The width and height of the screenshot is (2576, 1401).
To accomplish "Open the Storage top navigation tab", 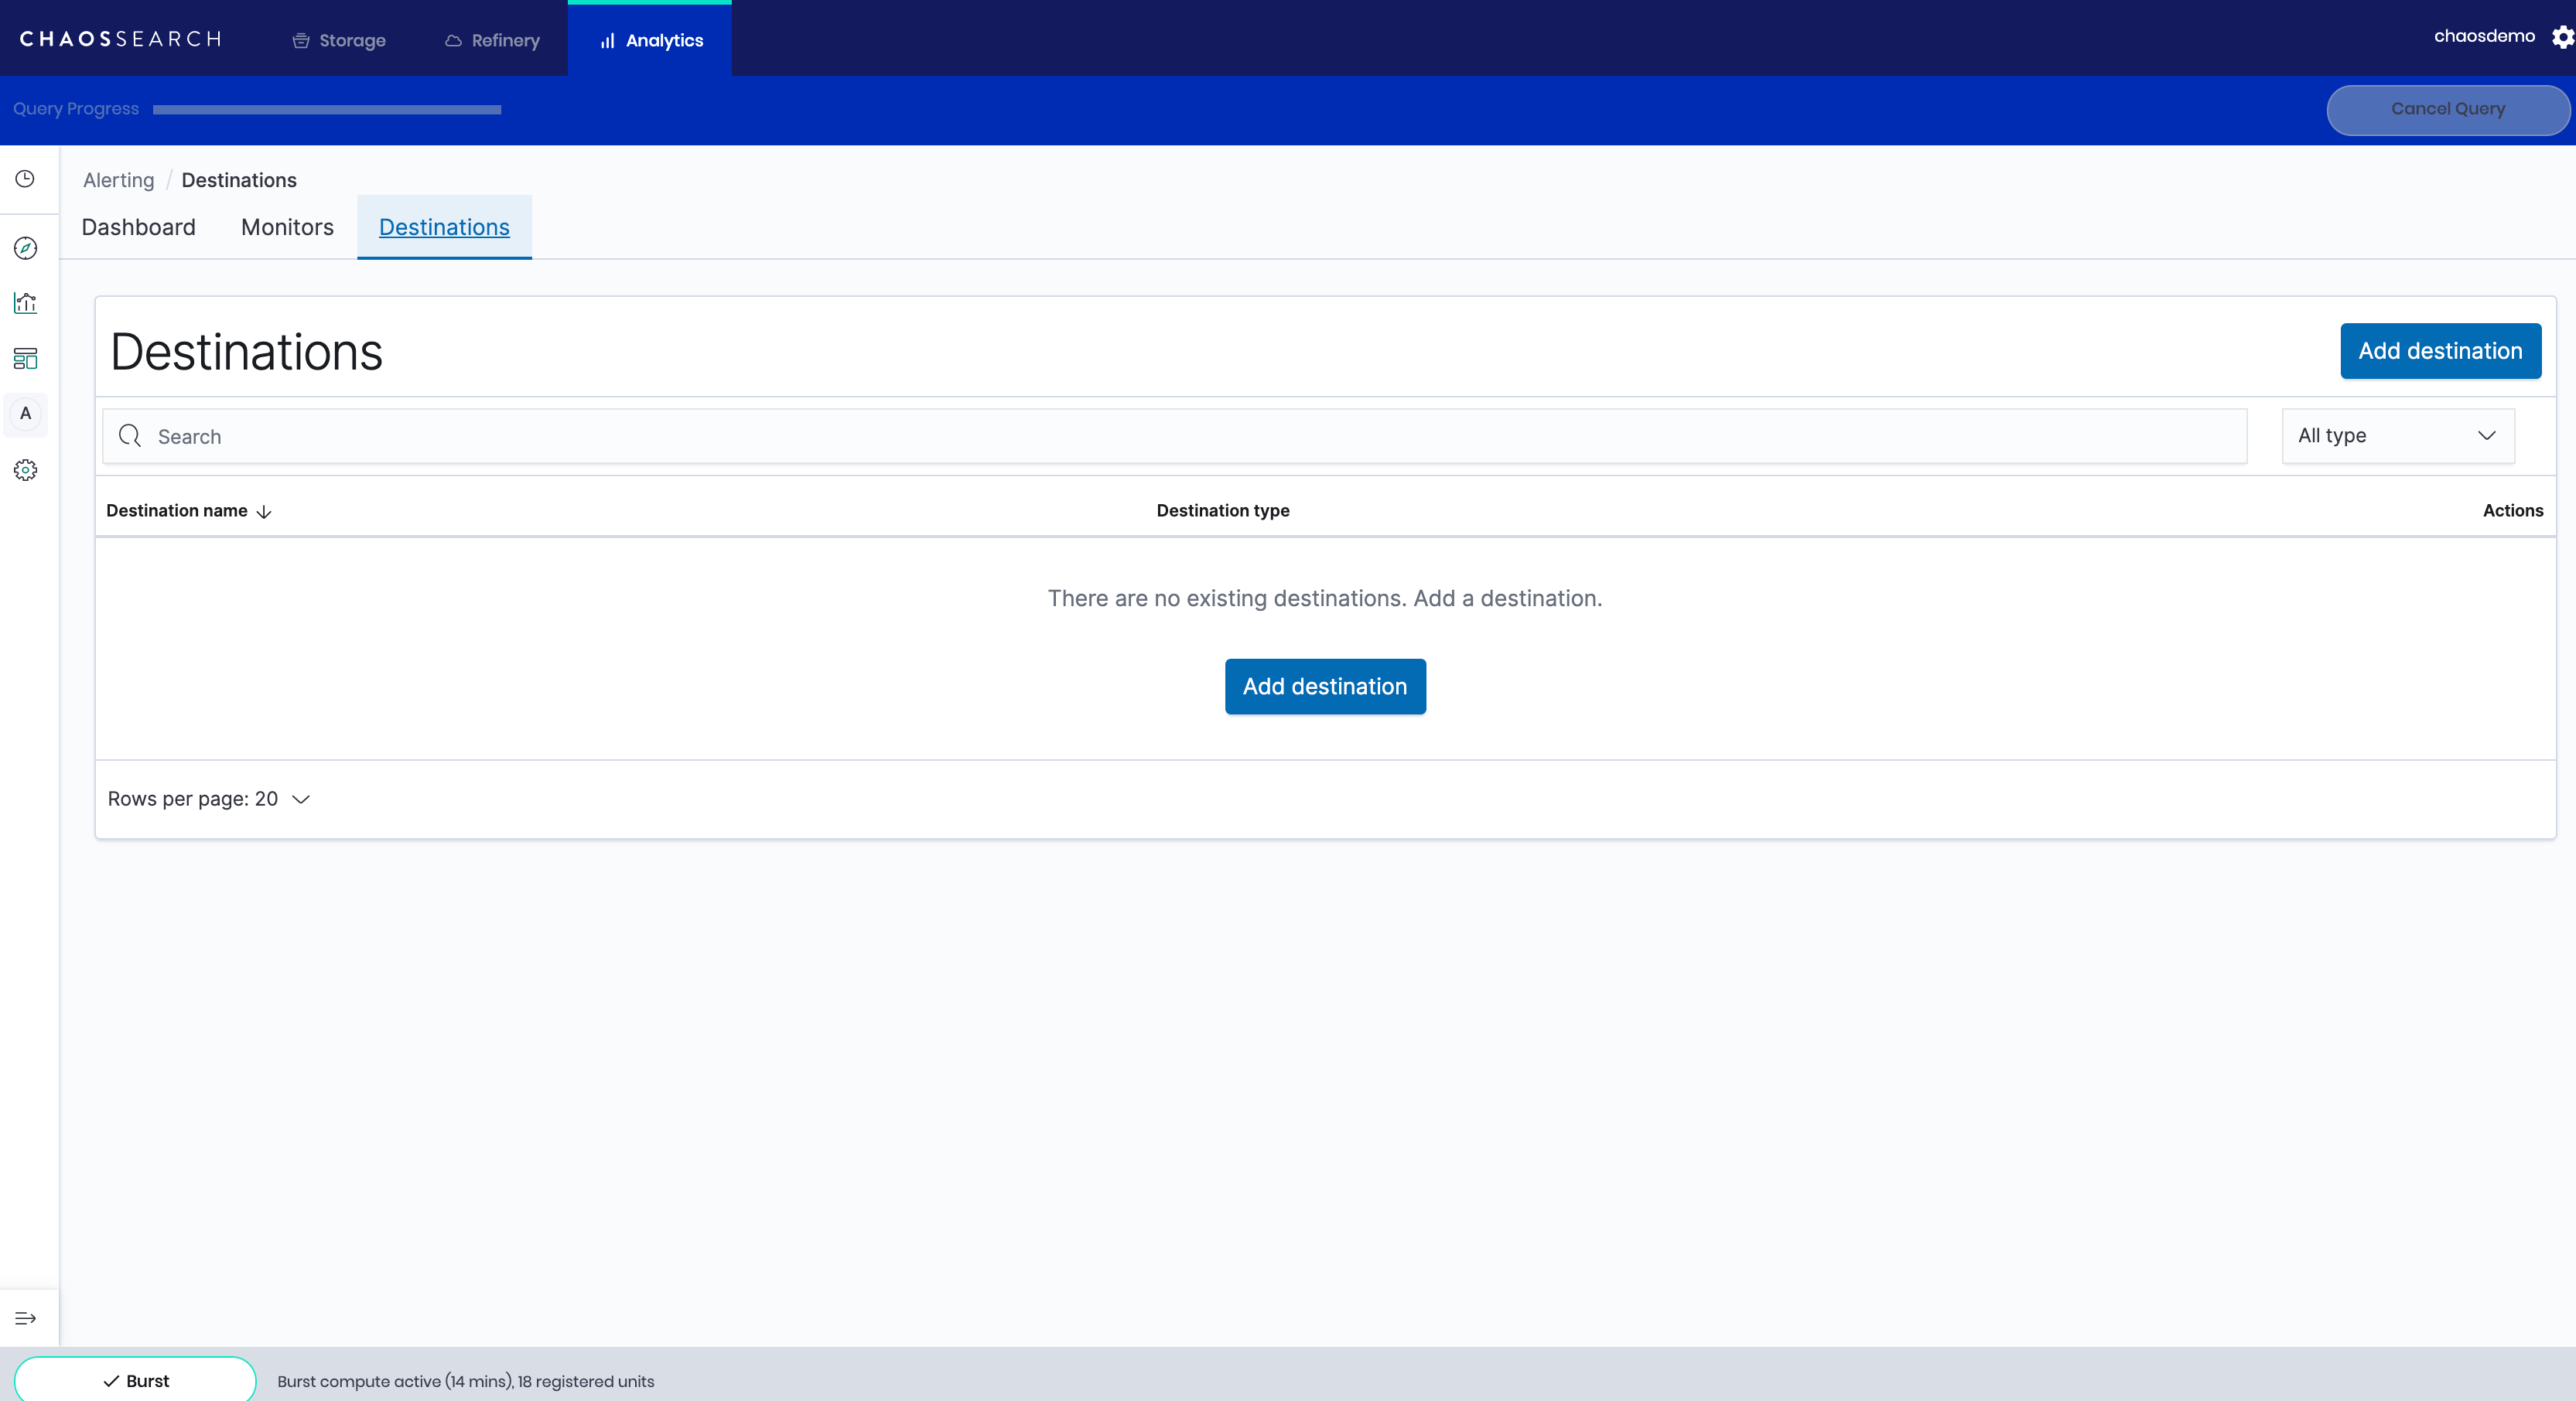I will pos(339,40).
